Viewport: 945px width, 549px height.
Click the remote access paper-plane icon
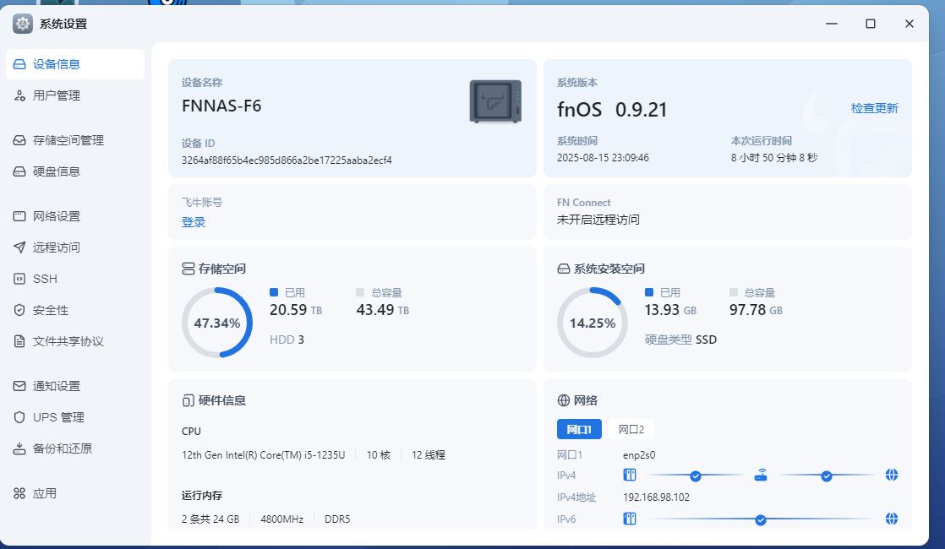(x=19, y=247)
